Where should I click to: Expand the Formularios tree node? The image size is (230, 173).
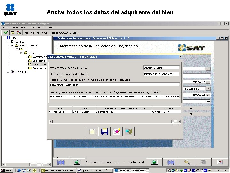[8, 72]
